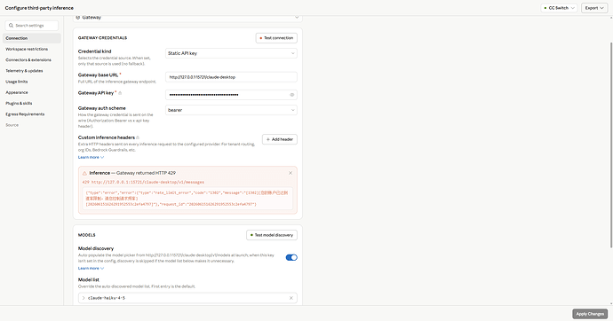Click Apply Changes button
Screen dimensions: 613x321
590,314
